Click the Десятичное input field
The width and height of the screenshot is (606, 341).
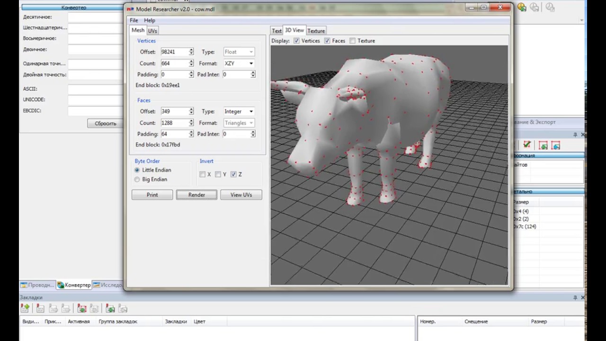click(95, 17)
